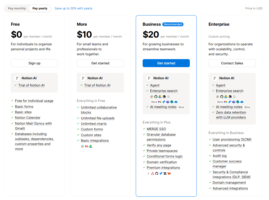Click the Microsoft Teams icon in Business plan
Screen dimensions: 269x200
[168, 102]
